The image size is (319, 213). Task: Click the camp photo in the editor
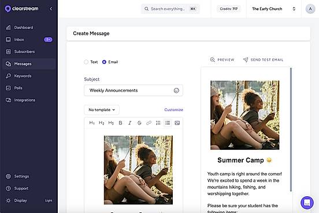tap(138, 170)
